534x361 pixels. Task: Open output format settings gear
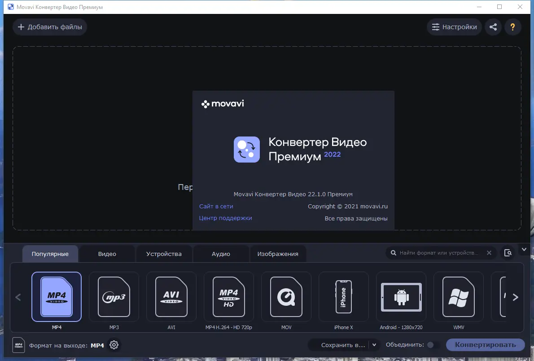point(114,345)
